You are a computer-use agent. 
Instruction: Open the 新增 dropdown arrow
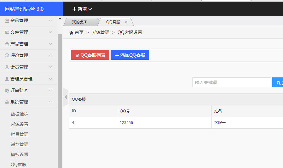coord(90,9)
